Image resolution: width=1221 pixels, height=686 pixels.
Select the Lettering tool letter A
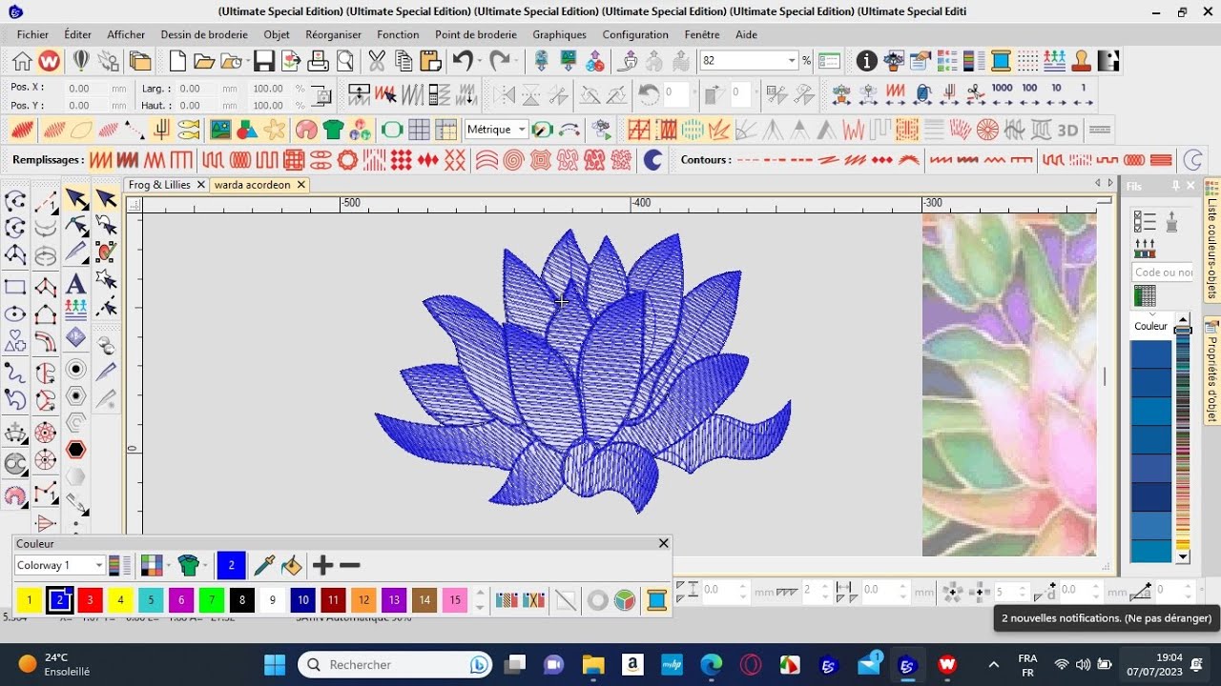coord(76,284)
